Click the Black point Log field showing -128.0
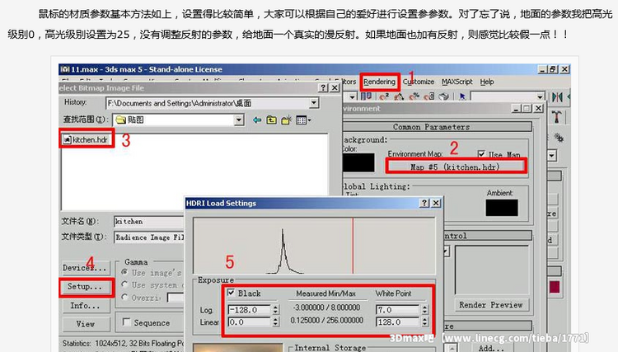The image size is (618, 352). point(250,310)
